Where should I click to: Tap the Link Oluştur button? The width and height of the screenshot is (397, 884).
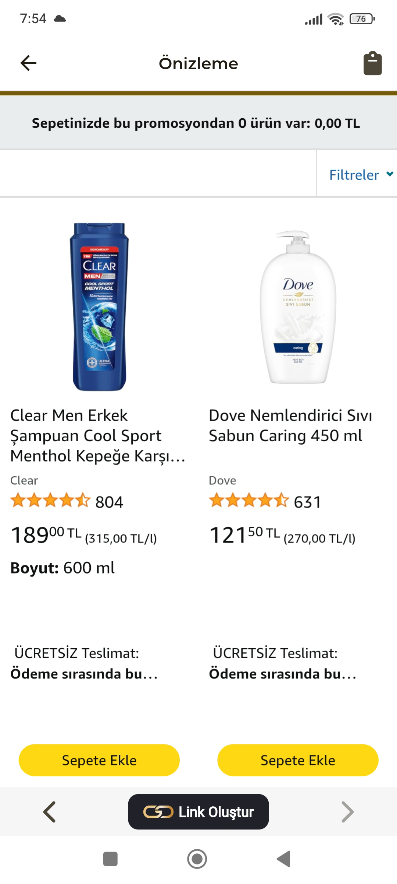(x=198, y=812)
